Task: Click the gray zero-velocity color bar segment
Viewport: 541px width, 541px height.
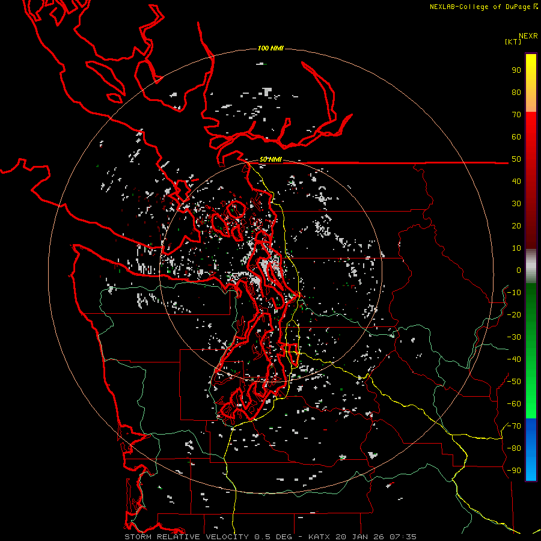Action: click(x=531, y=266)
